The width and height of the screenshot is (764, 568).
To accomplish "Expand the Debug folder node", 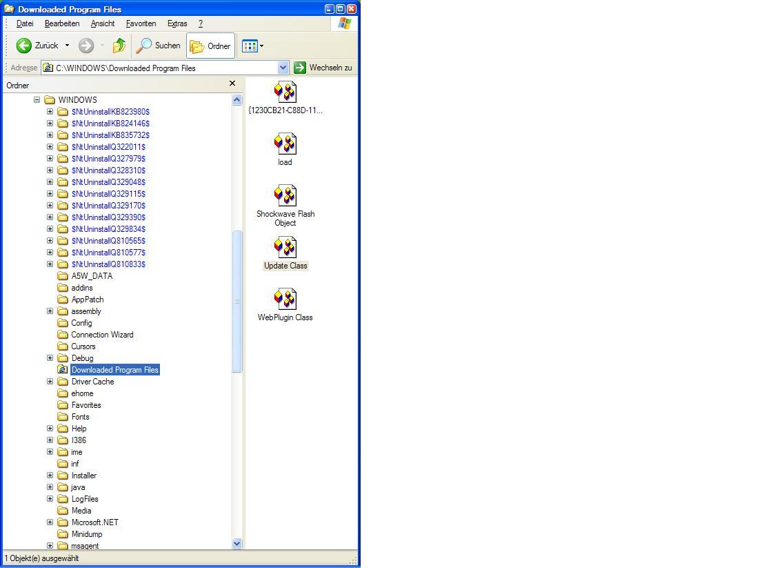I will click(50, 358).
